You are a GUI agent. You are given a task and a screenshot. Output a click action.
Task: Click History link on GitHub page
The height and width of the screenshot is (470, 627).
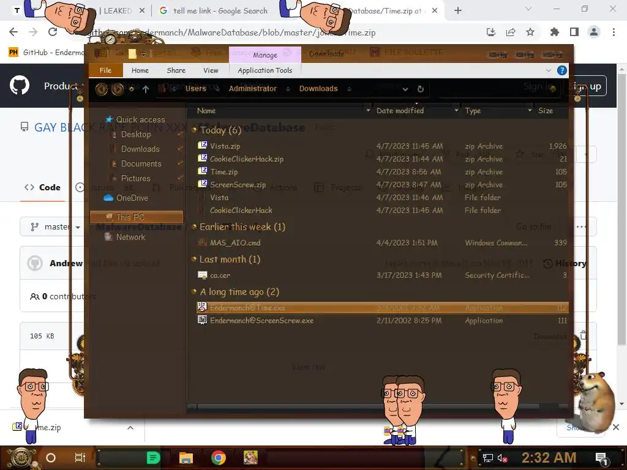click(x=565, y=263)
